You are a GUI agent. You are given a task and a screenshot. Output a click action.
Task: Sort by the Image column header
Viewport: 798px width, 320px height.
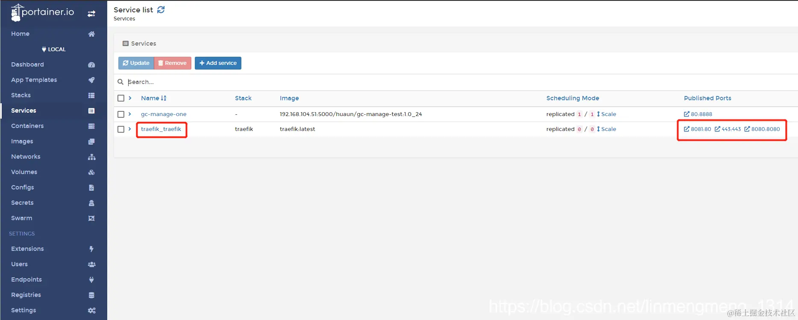(289, 98)
